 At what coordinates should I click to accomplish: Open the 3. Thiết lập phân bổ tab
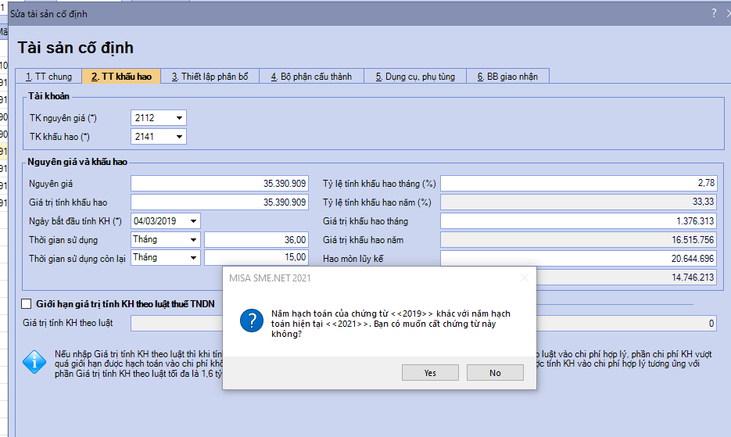pyautogui.click(x=210, y=77)
